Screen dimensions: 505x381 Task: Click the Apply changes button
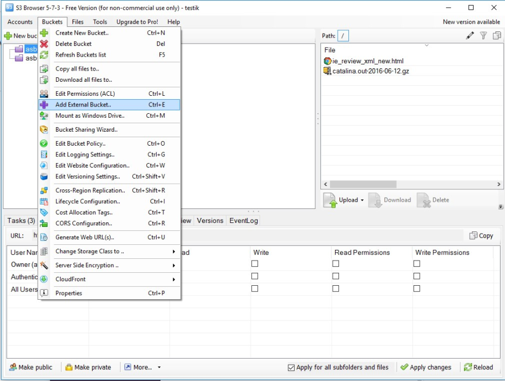(426, 367)
